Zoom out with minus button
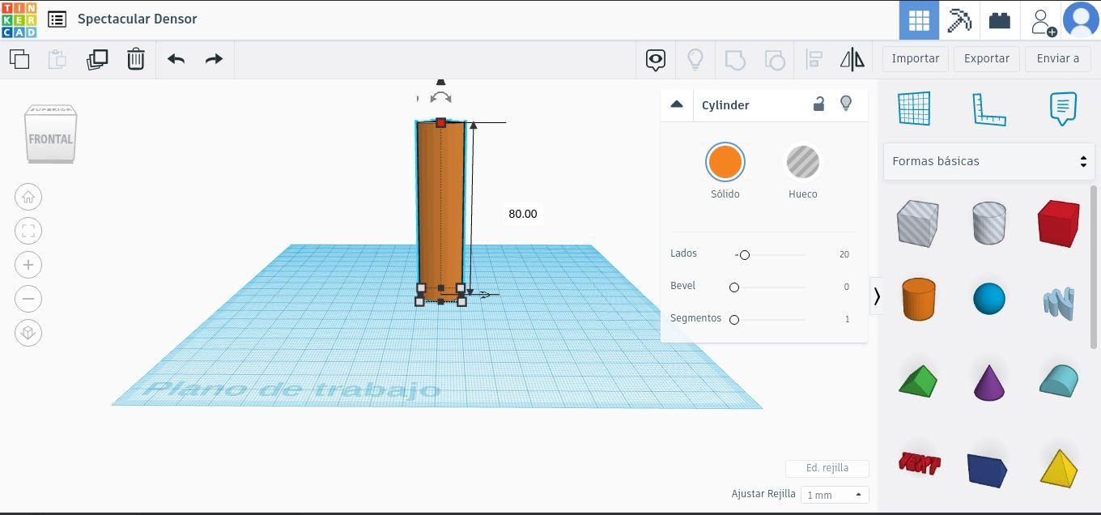Viewport: 1101px width, 515px height. coord(28,299)
